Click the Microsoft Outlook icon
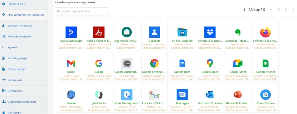297x114 pixels. [x=210, y=95]
